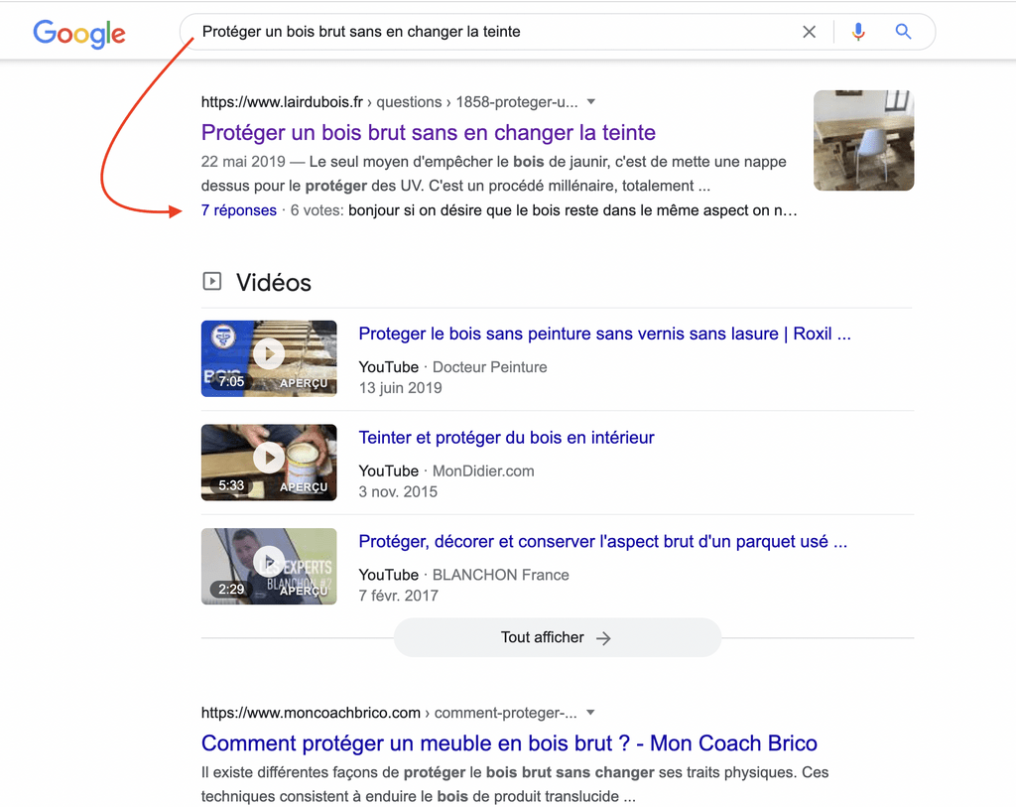Click the Google logo

click(x=79, y=33)
